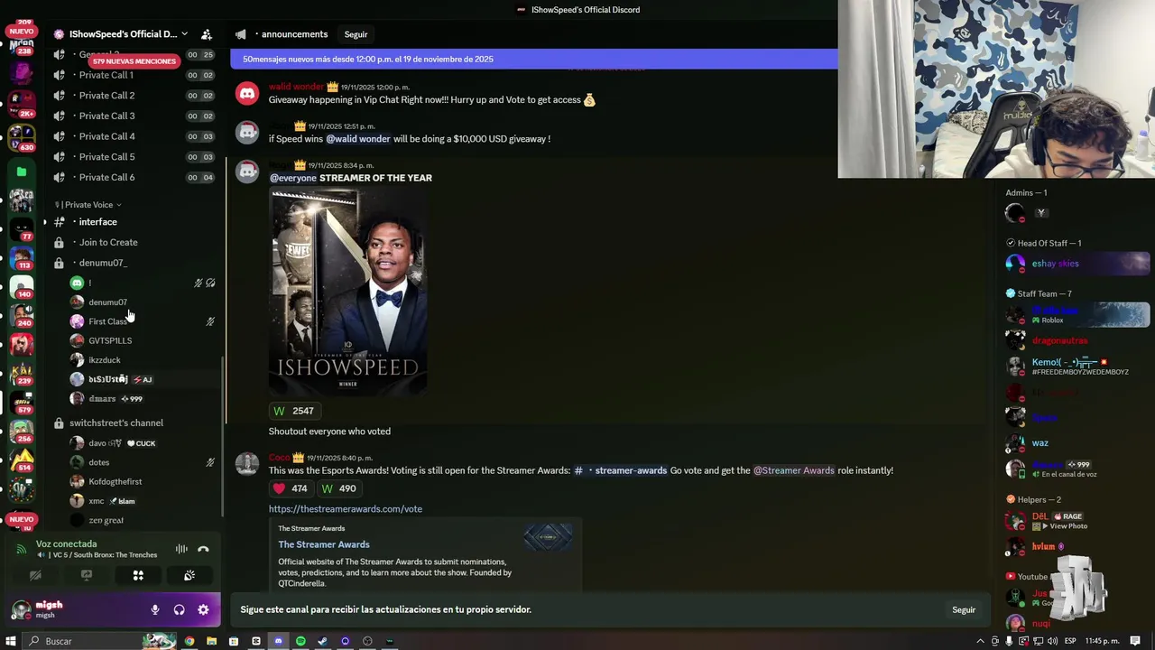Join Private Call 3 voice channel

[x=134, y=116]
